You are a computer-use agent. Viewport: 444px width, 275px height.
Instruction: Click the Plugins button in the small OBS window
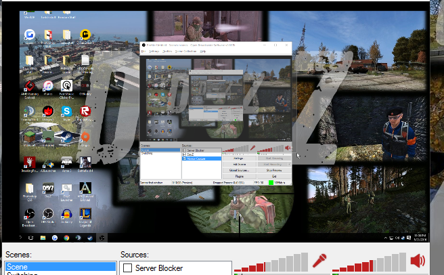tap(240, 176)
